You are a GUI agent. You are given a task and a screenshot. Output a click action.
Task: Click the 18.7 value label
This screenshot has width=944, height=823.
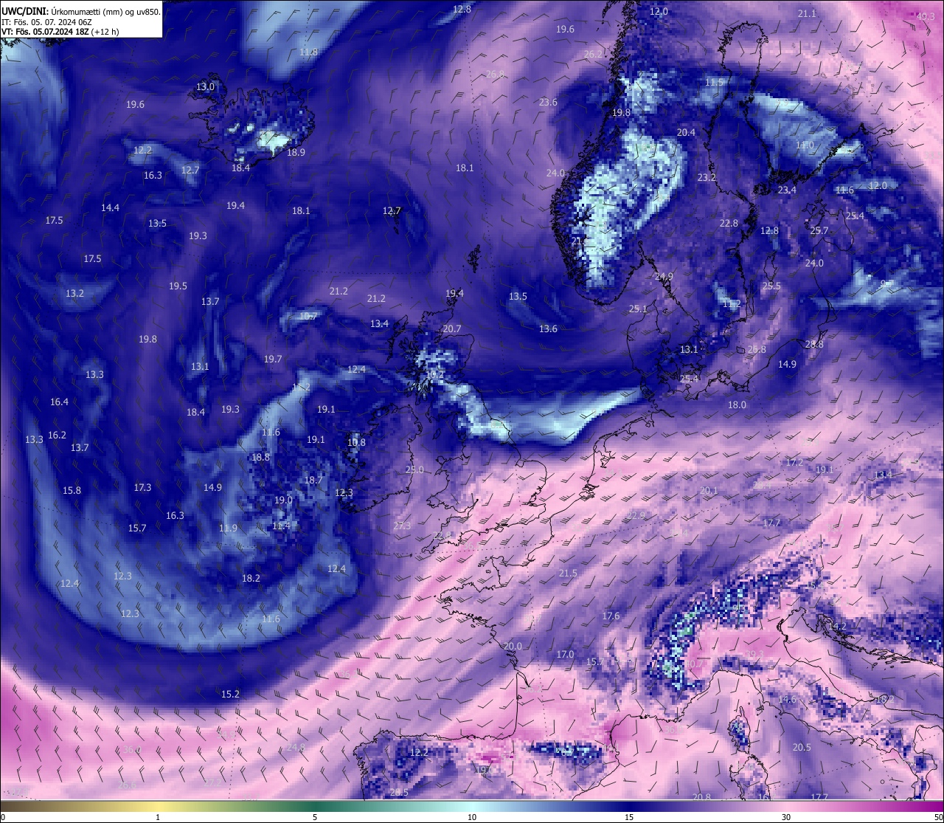click(313, 481)
